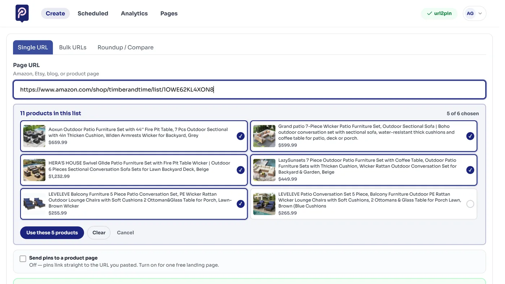The height and width of the screenshot is (284, 505).
Task: Toggle the HERA'S HOUSE set checkmark
Action: coord(241,170)
